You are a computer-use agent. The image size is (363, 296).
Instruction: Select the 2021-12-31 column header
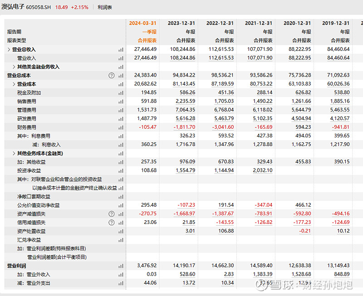(259, 23)
